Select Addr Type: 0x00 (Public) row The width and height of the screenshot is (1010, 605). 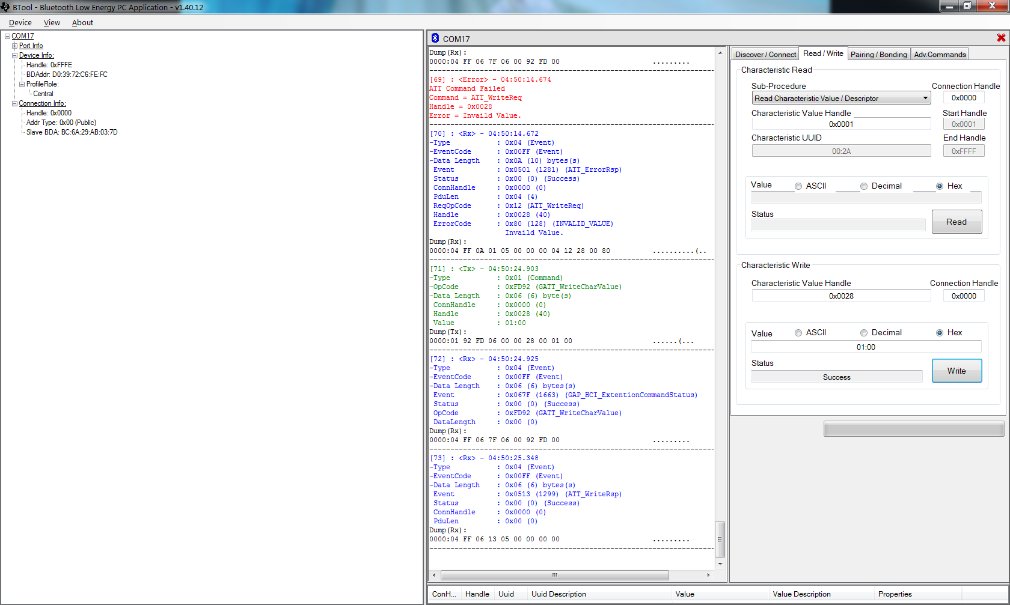(61, 123)
